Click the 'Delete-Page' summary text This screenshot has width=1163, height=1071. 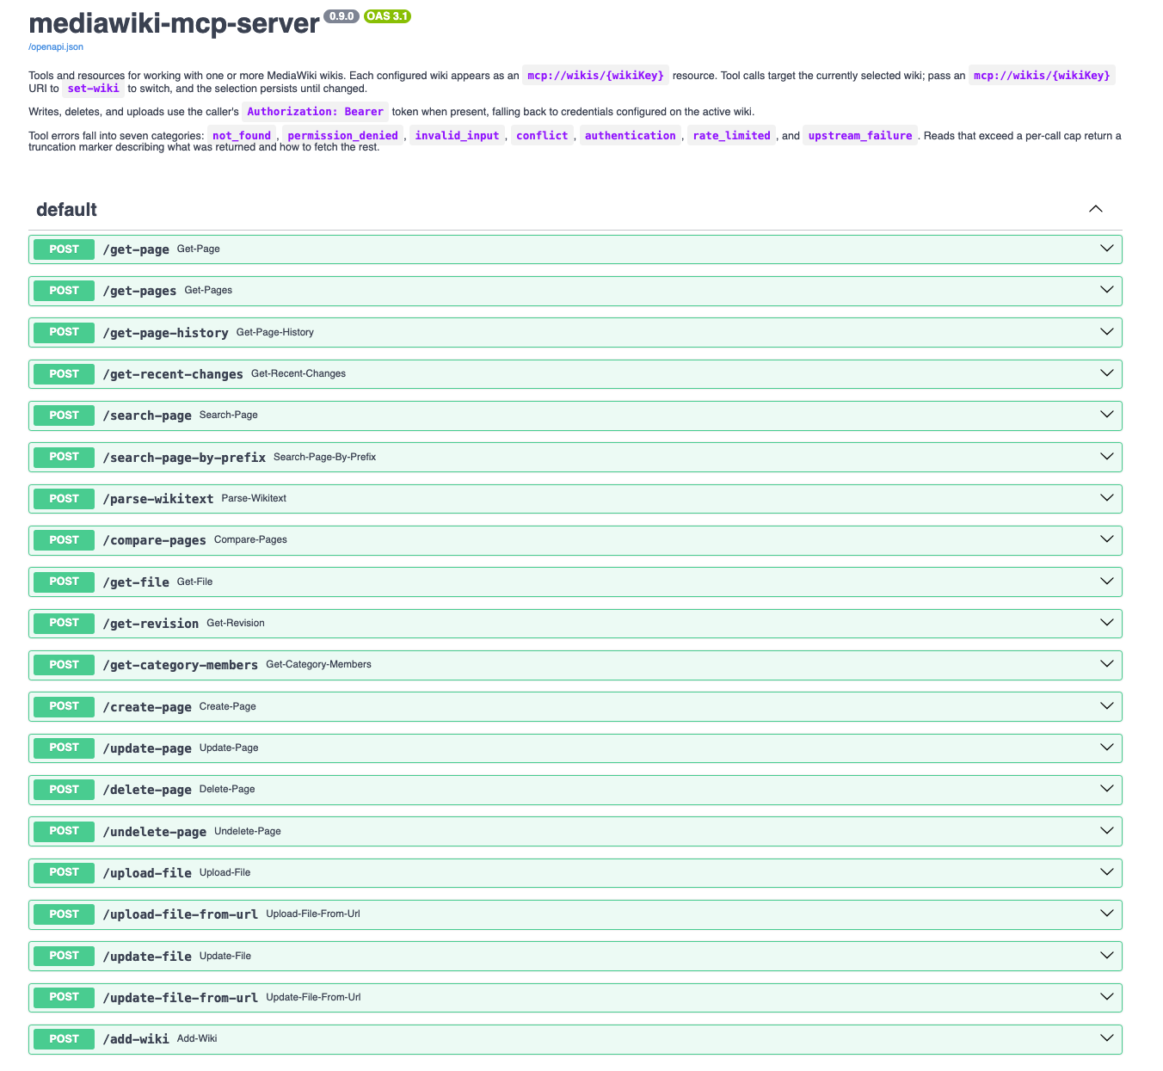click(227, 789)
